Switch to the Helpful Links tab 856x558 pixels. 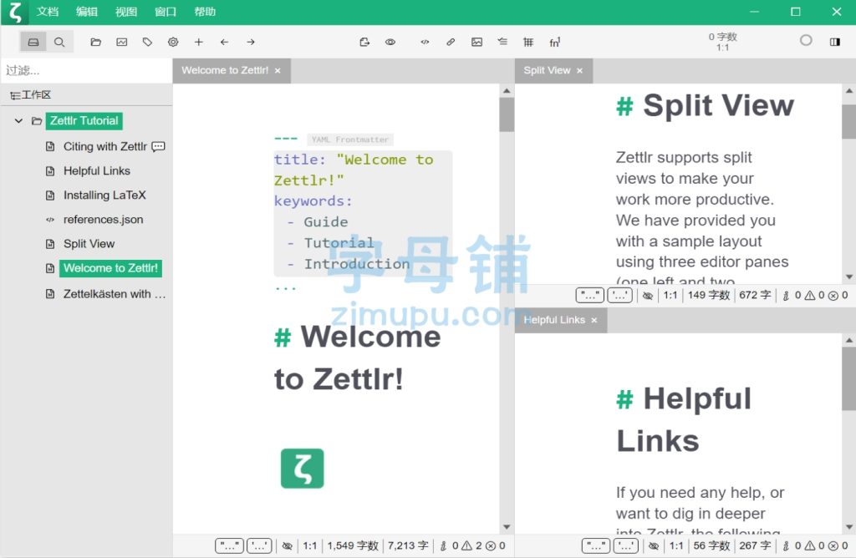554,320
